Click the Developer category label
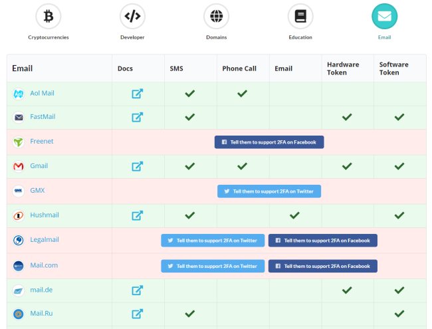Image resolution: width=432 pixels, height=329 pixels. pyautogui.click(x=132, y=37)
